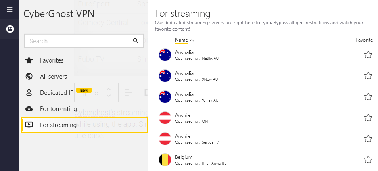Image resolution: width=378 pixels, height=171 pixels.
Task: Open the Dedicated IP section
Action: pyautogui.click(x=56, y=93)
